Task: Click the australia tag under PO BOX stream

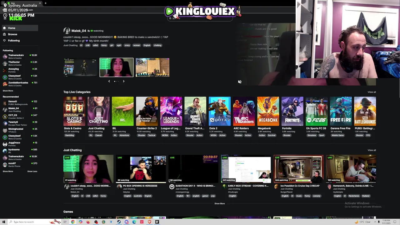Action: pos(138,196)
